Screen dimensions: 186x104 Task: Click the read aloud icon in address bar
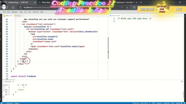(122, 7)
